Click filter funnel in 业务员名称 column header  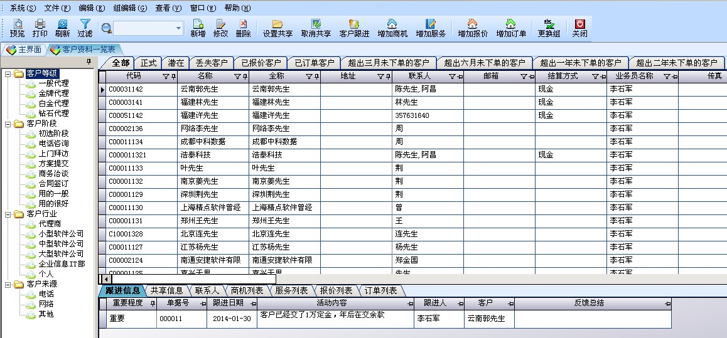point(667,77)
